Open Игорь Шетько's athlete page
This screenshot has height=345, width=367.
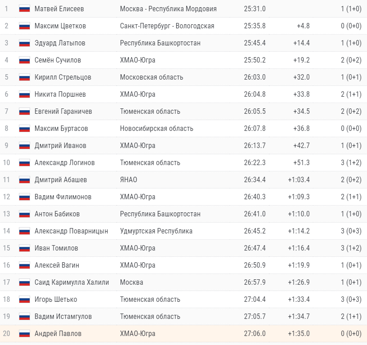(x=56, y=300)
